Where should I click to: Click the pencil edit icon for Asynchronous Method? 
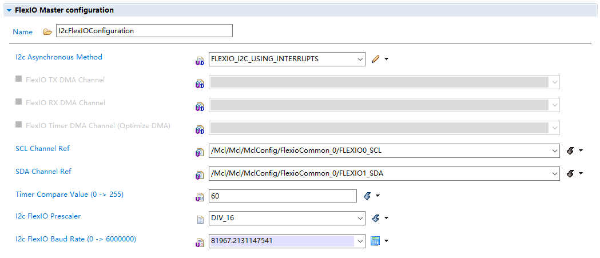click(x=375, y=59)
